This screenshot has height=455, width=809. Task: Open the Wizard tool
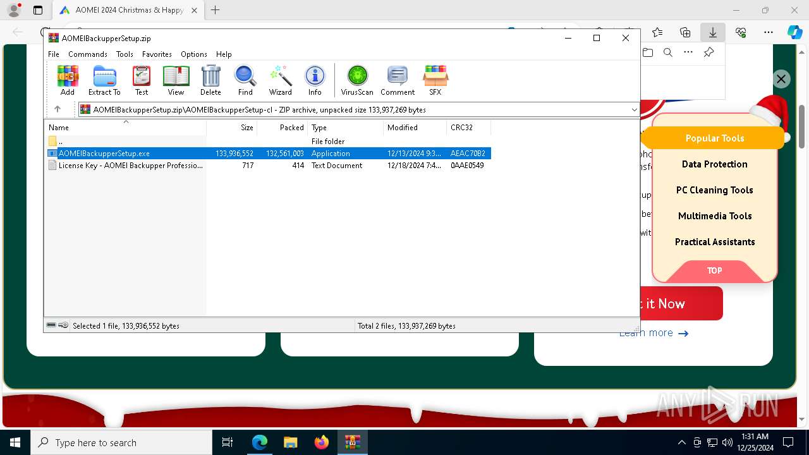[280, 80]
